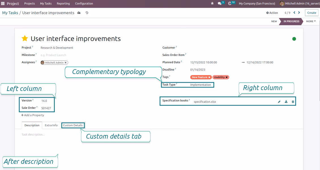Viewport: 320px width, 170px height.
Task: Expand the MORE stages dropdown
Action: (x=311, y=21)
